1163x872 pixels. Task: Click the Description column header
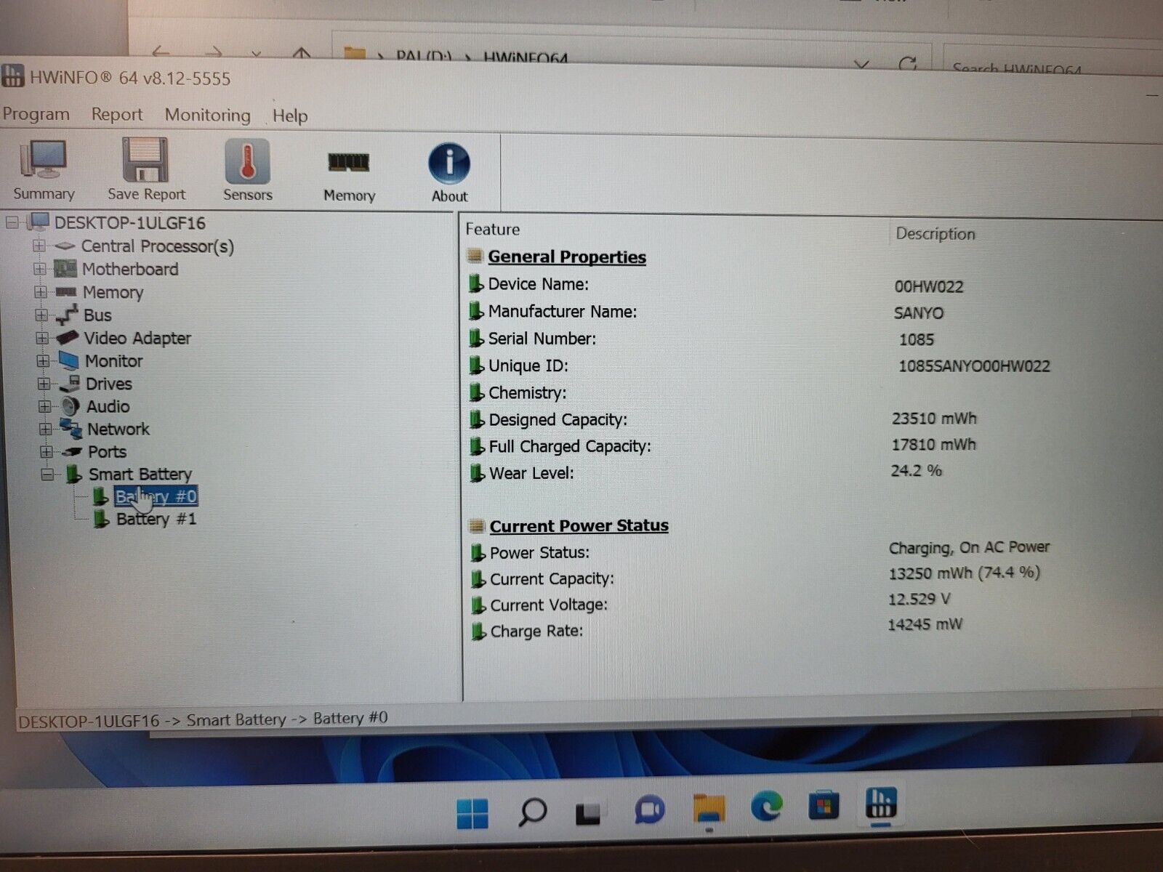point(935,233)
